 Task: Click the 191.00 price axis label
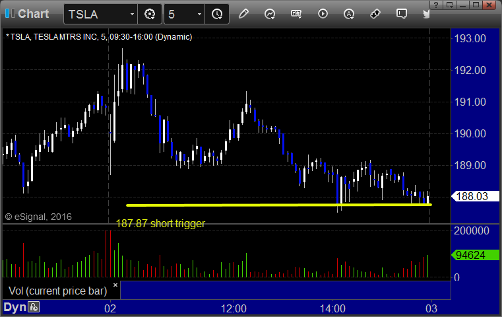[470, 102]
